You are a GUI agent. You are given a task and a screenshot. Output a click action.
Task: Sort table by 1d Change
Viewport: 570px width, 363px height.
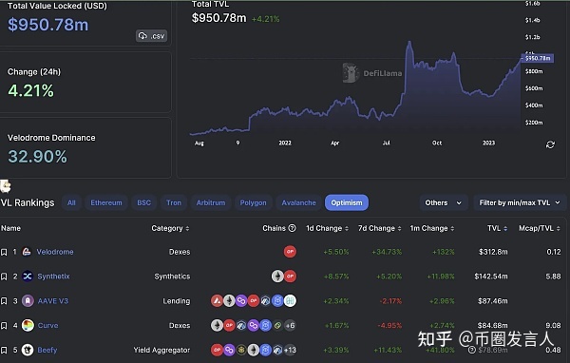coord(327,228)
